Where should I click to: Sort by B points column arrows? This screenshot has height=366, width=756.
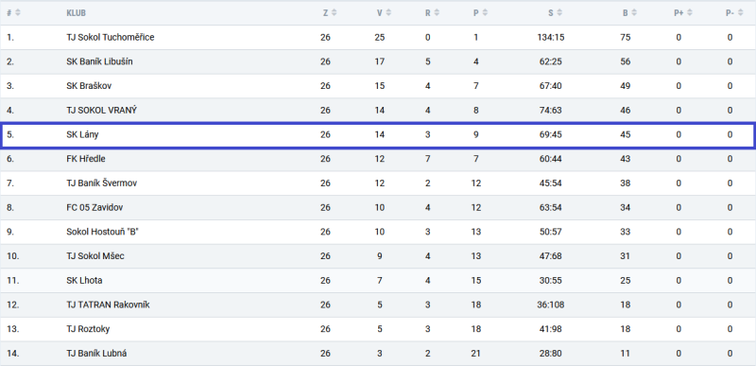(634, 13)
